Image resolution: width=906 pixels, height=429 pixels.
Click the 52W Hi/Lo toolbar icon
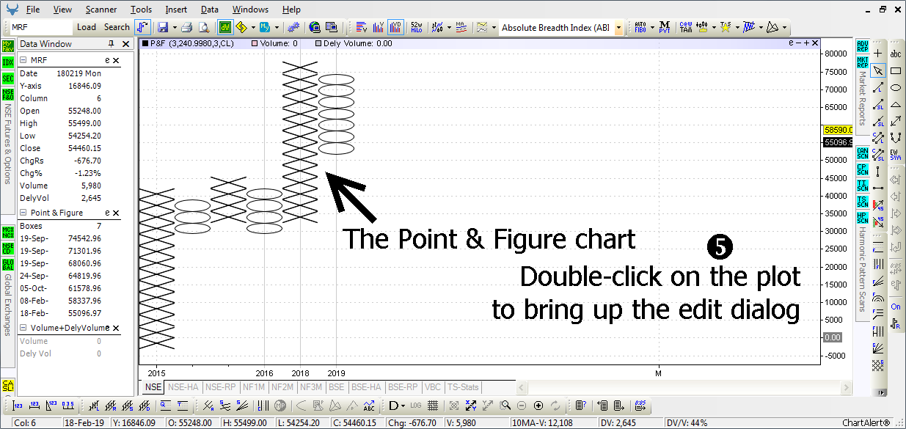pos(417,27)
